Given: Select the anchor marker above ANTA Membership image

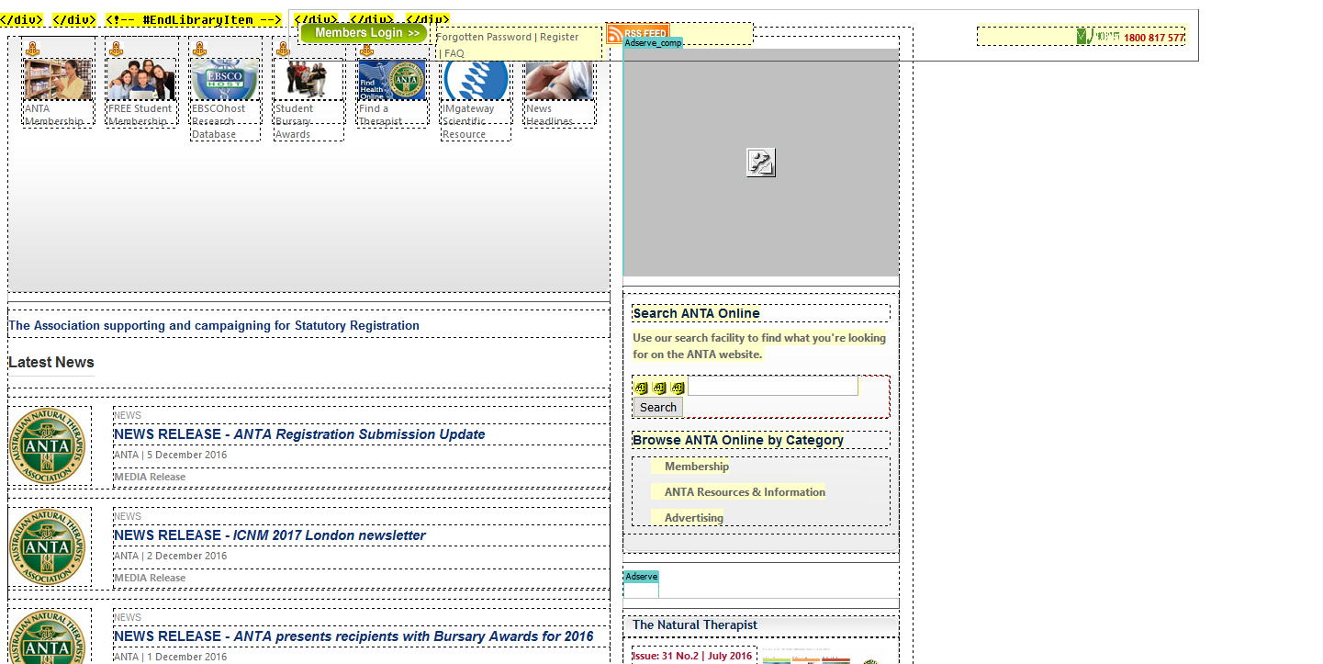Looking at the screenshot, I should click(31, 49).
